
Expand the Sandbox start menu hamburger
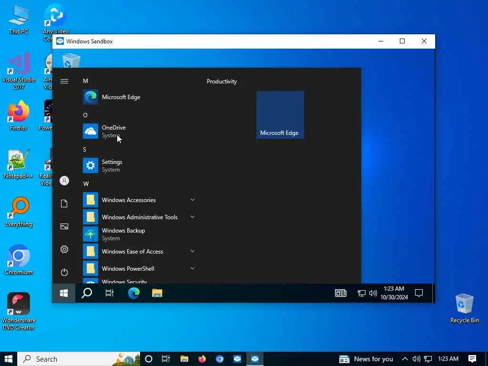coord(64,81)
